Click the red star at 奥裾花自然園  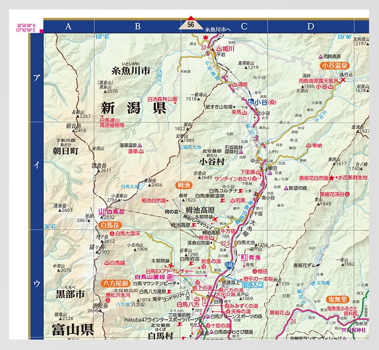click(331, 178)
